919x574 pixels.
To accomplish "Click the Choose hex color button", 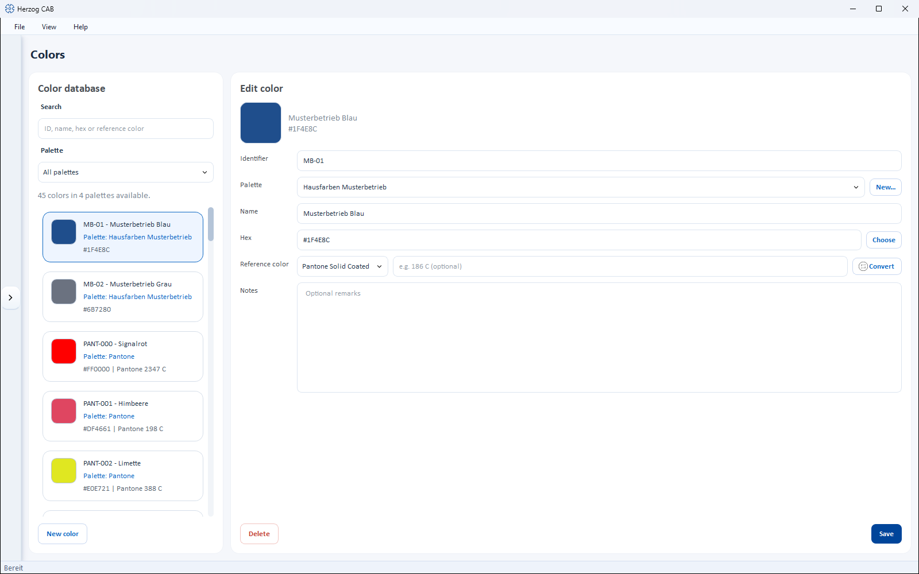I will [883, 240].
